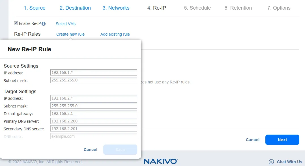Click the NAKIVO logo in footer
This screenshot has height=166, width=305.
(x=161, y=161)
